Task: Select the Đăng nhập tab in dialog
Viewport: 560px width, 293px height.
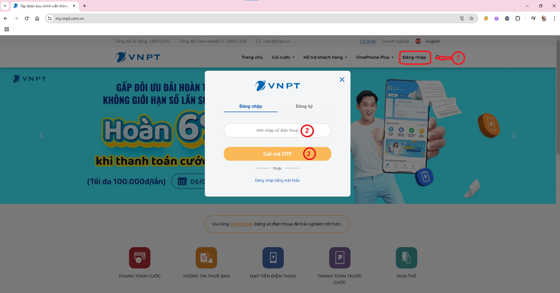Action: click(250, 106)
